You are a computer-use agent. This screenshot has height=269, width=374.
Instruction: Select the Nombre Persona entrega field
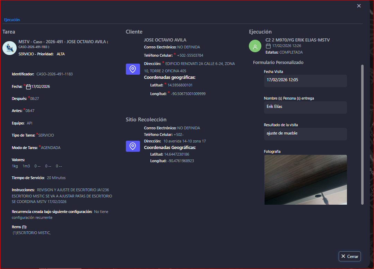(x=305, y=107)
